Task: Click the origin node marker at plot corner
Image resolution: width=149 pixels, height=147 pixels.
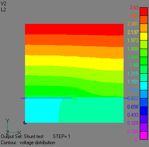Action: tap(25, 123)
